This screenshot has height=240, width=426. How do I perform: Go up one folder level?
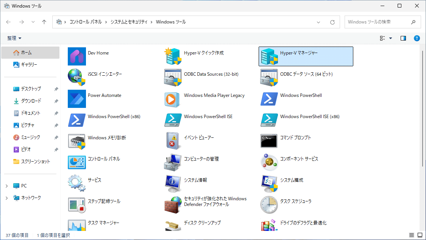click(x=44, y=22)
